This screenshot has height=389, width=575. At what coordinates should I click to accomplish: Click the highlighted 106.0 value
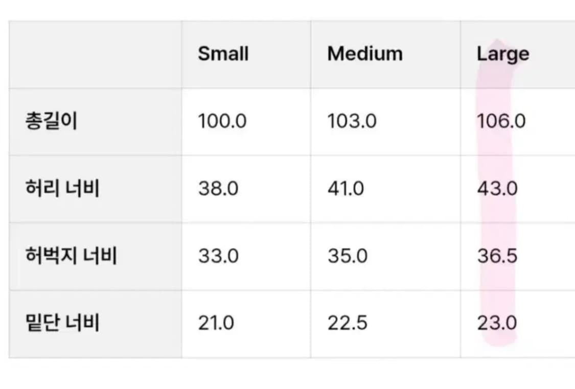click(x=501, y=121)
